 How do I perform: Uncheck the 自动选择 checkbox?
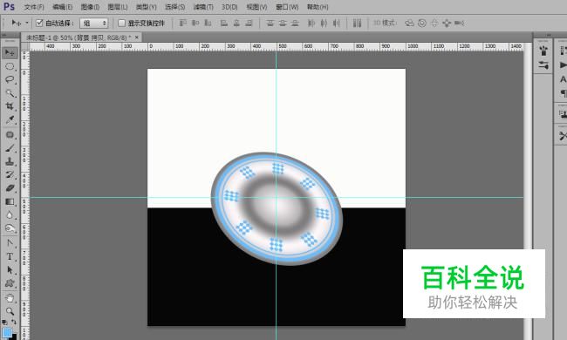[39, 24]
